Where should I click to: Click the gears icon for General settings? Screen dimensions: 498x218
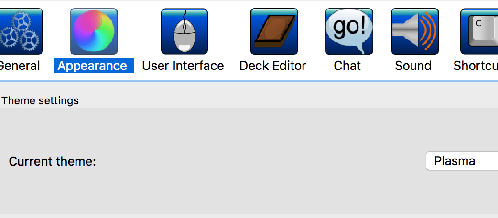[21, 31]
